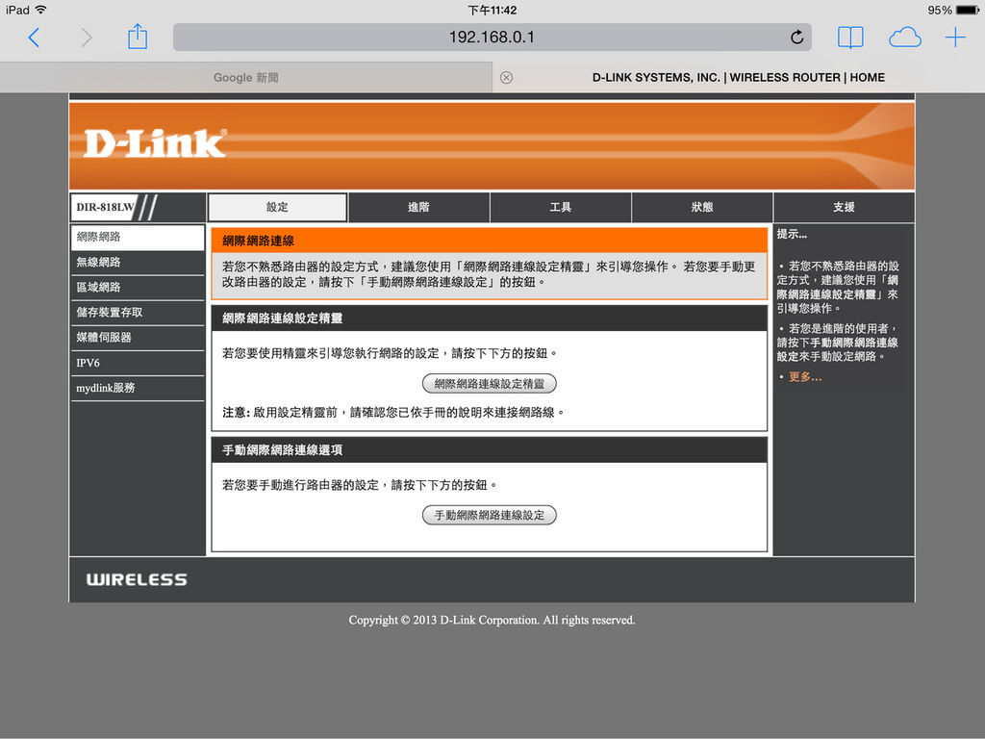The image size is (985, 739).
Task: Tap the battery icon in status bar
Action: 968,10
